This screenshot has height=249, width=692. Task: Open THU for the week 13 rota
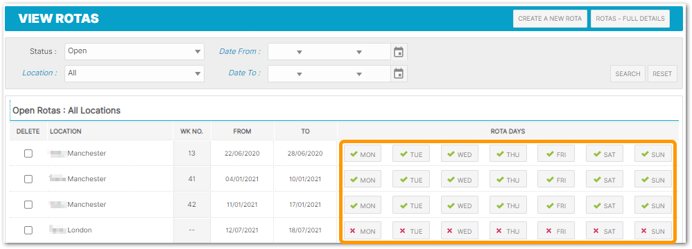point(508,154)
